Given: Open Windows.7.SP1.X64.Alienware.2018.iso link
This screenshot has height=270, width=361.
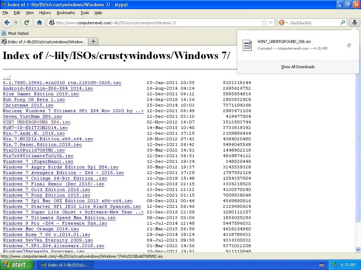Looking at the screenshot, I should pyautogui.click(x=54, y=246).
